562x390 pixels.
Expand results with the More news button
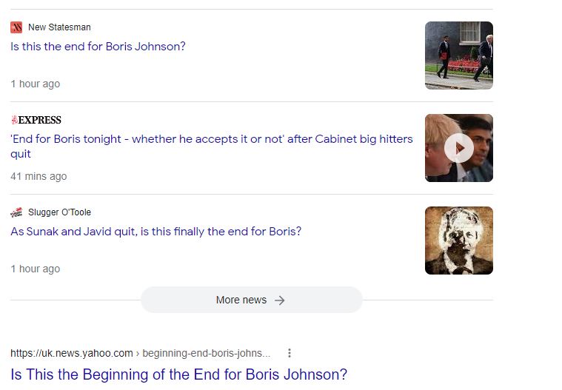tap(250, 300)
